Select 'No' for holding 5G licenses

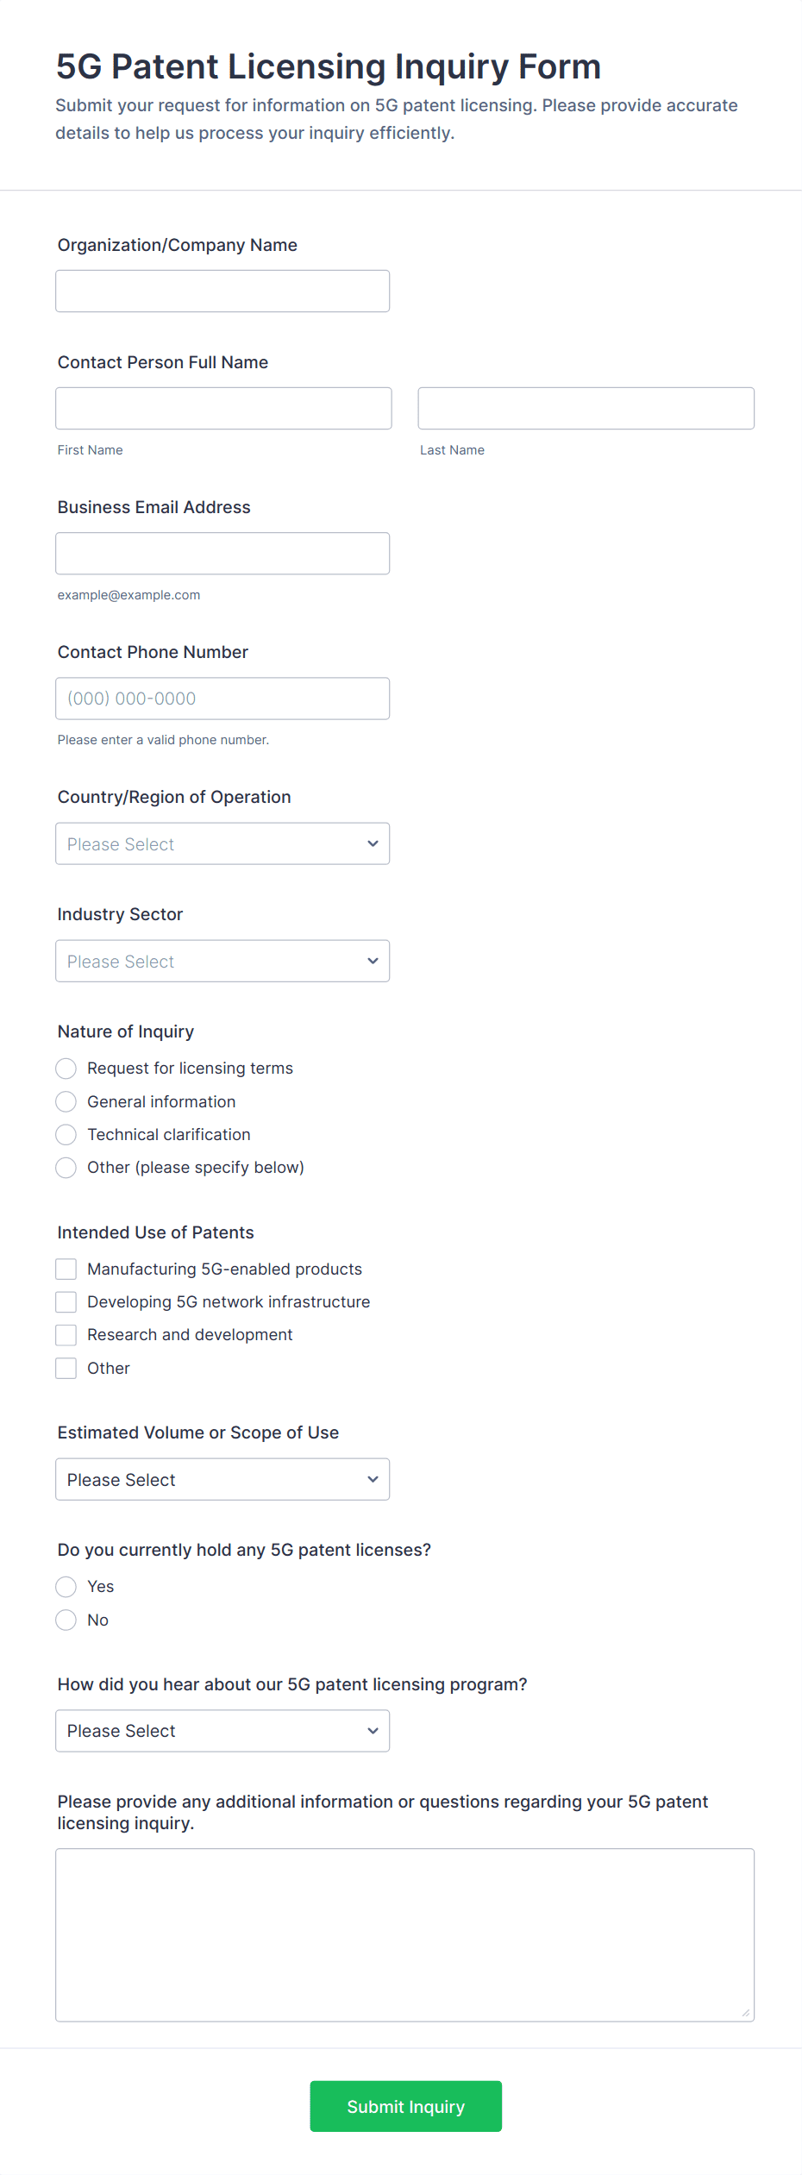[66, 1620]
